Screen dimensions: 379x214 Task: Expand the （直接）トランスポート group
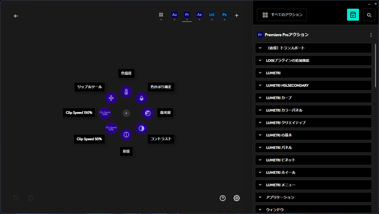pyautogui.click(x=313, y=48)
